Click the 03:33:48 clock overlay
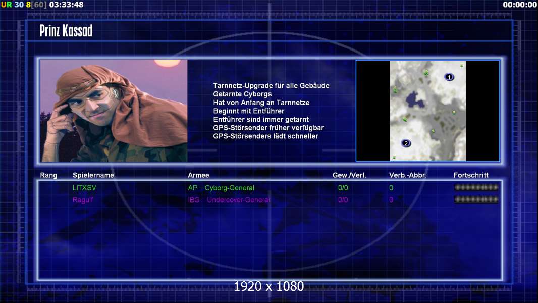 coord(67,5)
